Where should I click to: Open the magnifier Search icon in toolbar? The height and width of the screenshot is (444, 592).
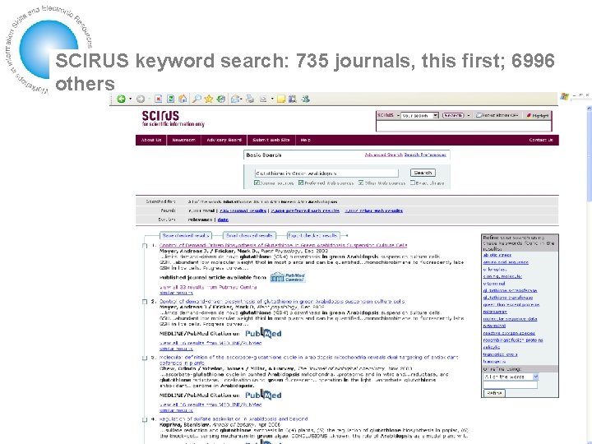point(197,99)
